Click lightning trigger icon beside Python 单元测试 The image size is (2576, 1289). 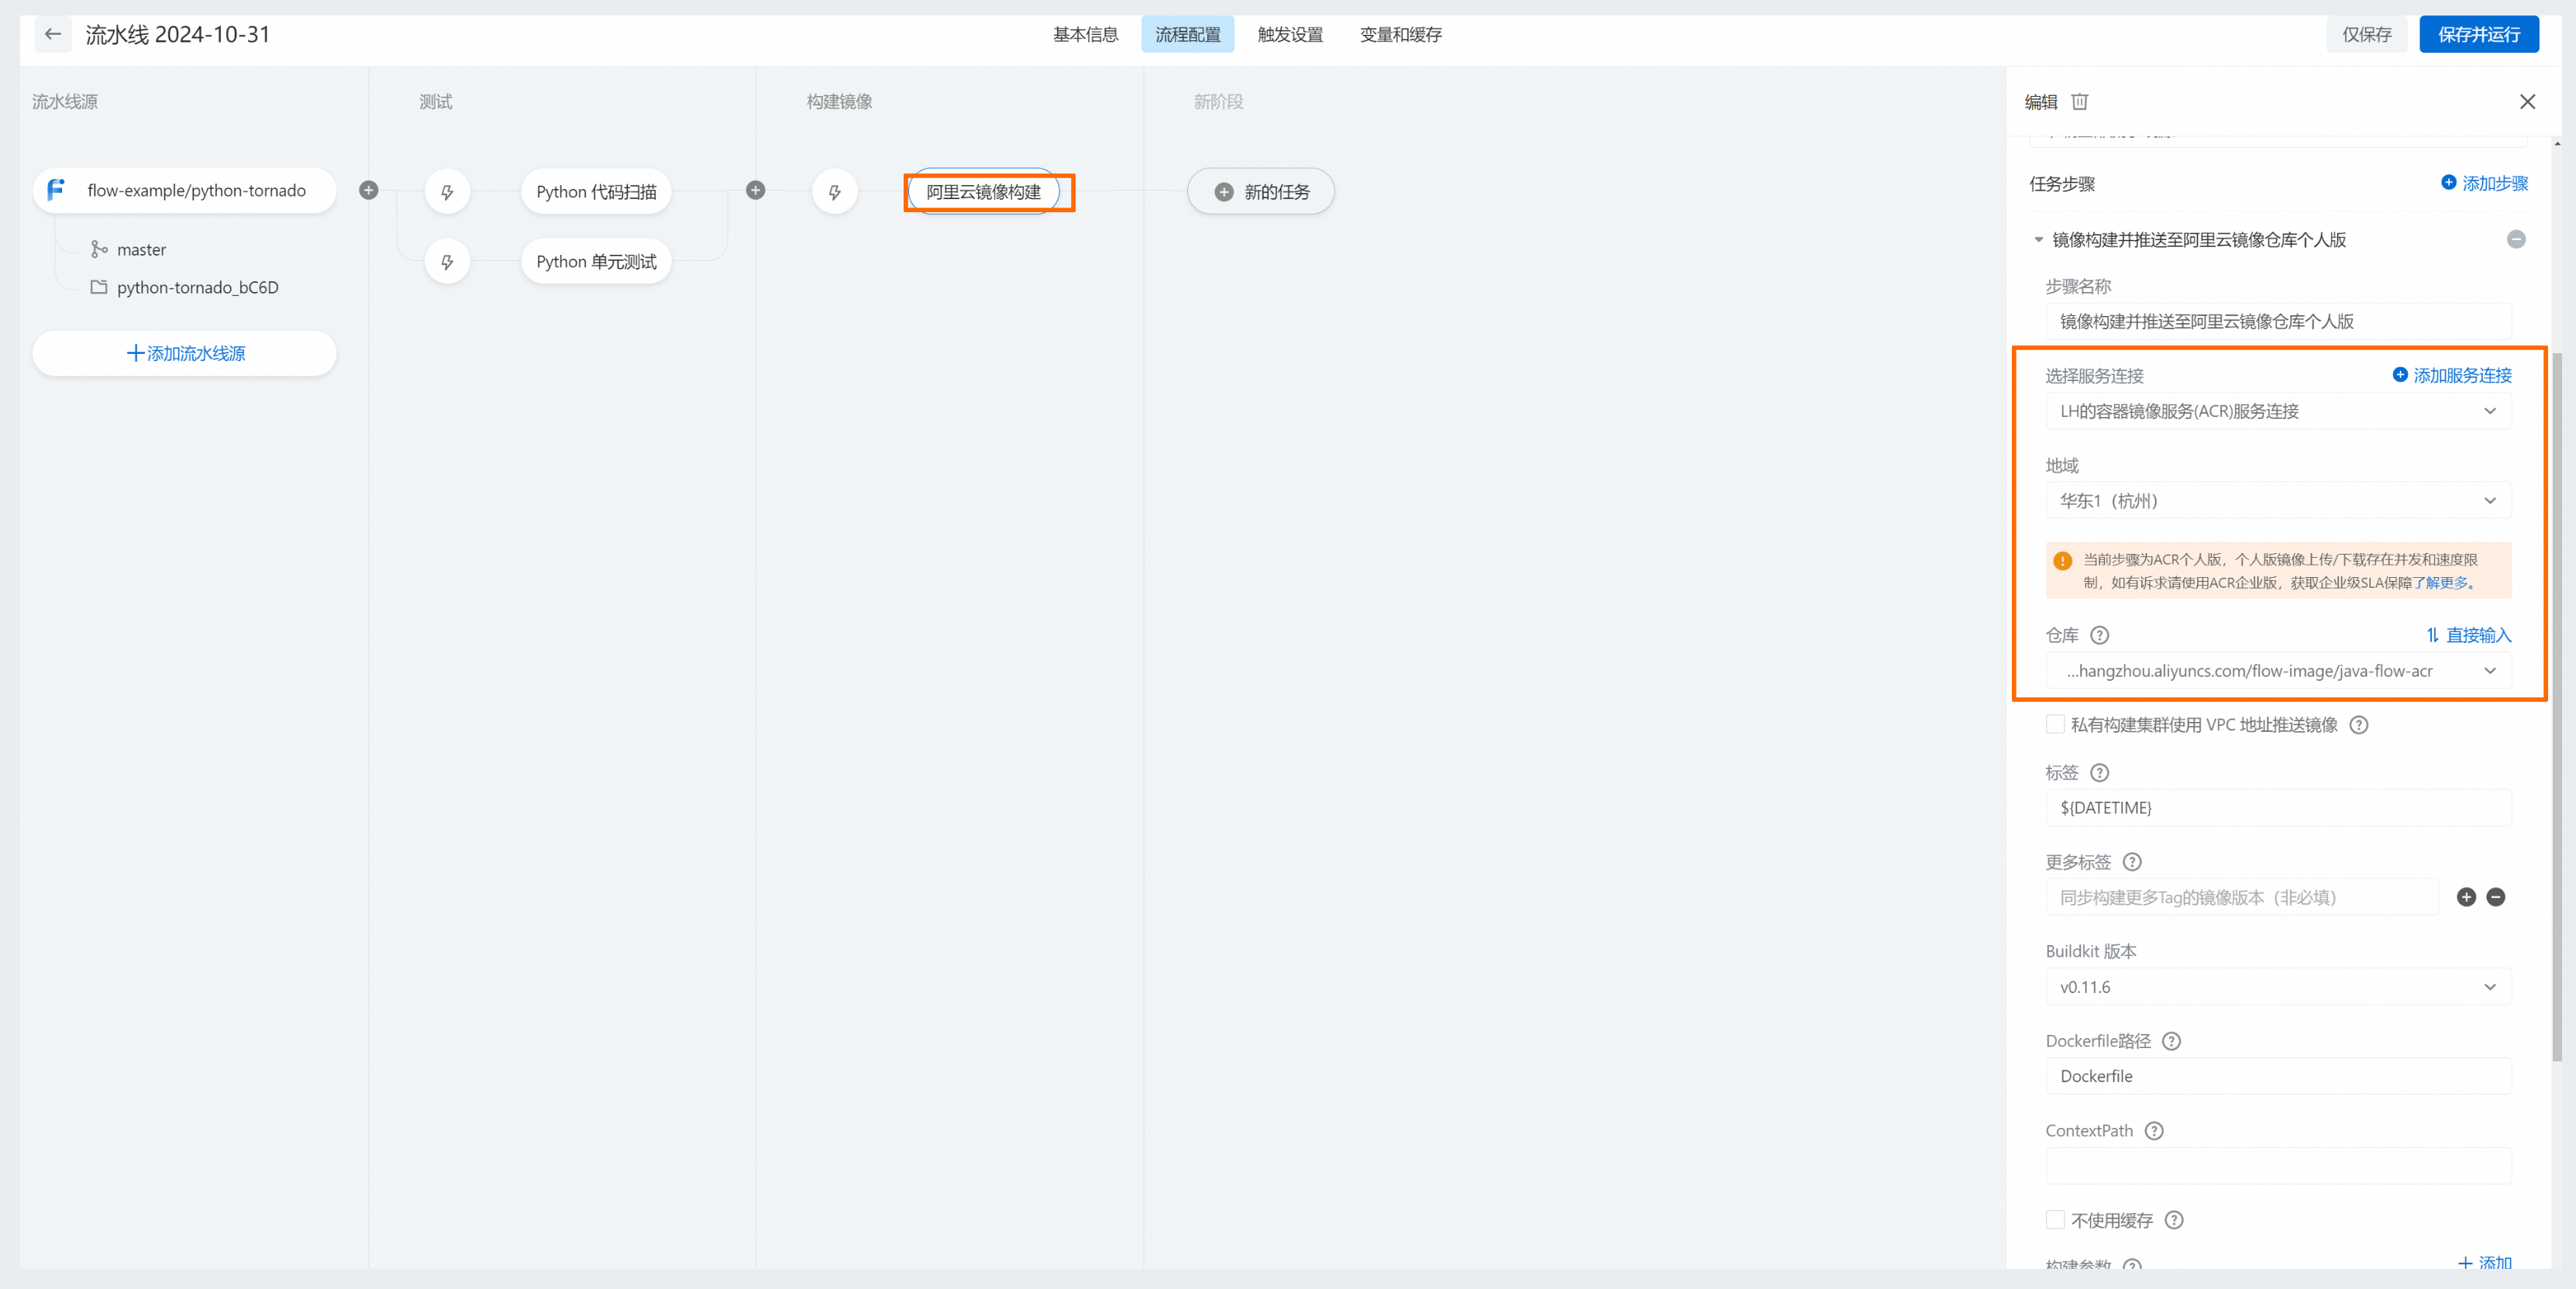pos(447,262)
